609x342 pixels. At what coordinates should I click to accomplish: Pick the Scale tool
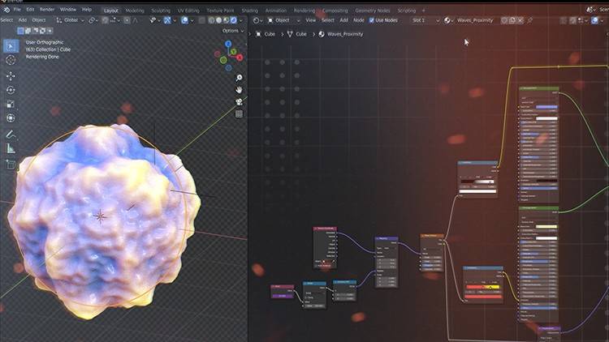click(x=11, y=104)
